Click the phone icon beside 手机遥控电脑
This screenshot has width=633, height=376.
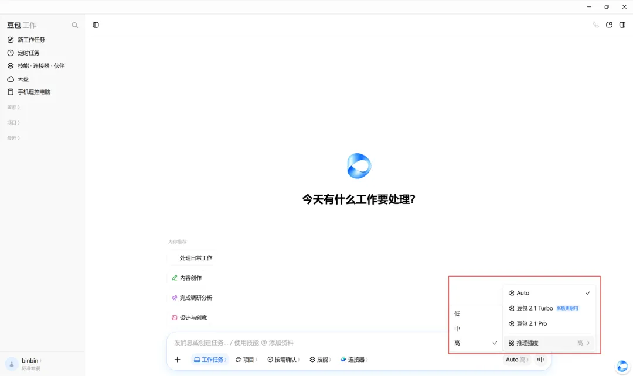[11, 92]
